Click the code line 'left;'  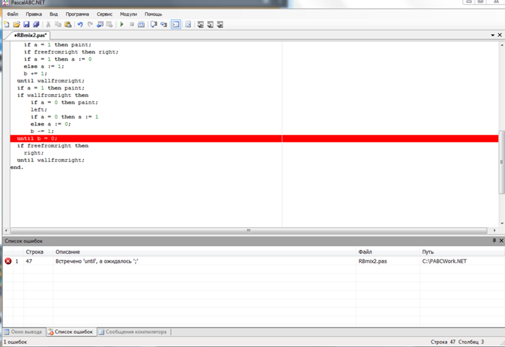(x=39, y=109)
